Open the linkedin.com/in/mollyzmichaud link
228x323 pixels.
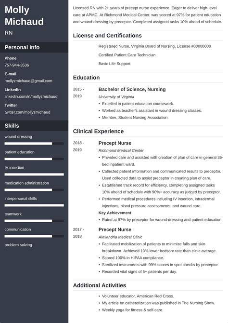pyautogui.click(x=31, y=96)
